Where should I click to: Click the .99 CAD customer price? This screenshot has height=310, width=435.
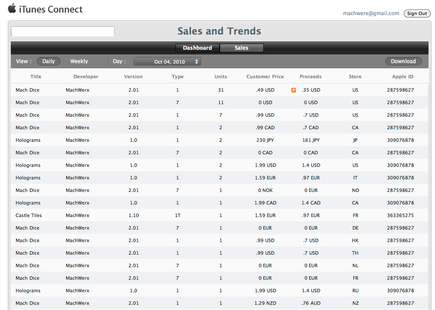point(265,128)
